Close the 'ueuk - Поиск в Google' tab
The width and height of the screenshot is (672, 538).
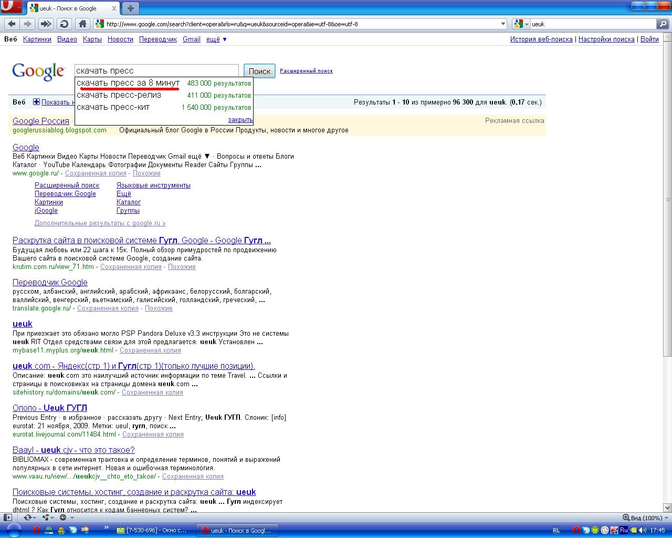pos(113,8)
